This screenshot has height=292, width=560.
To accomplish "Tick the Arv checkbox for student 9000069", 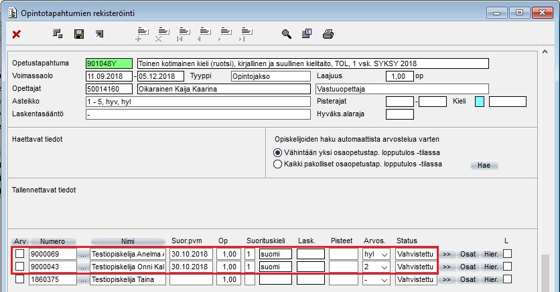I will 20,253.
